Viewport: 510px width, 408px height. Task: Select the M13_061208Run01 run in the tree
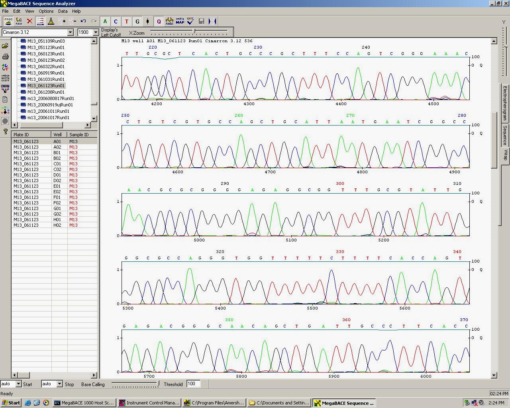pyautogui.click(x=46, y=92)
